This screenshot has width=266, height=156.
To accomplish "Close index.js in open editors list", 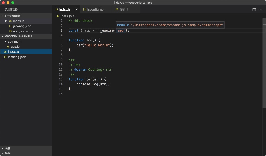I will click(x=6, y=21).
